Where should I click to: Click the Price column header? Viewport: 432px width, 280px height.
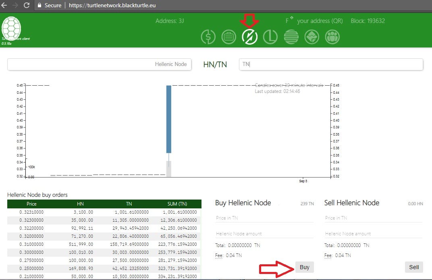tap(31, 204)
